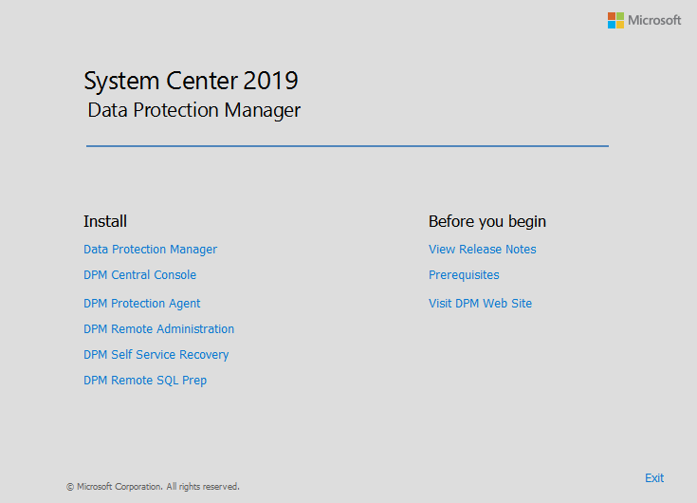Viewport: 697px width, 503px height.
Task: Click the Before you begin heading
Action: click(487, 222)
